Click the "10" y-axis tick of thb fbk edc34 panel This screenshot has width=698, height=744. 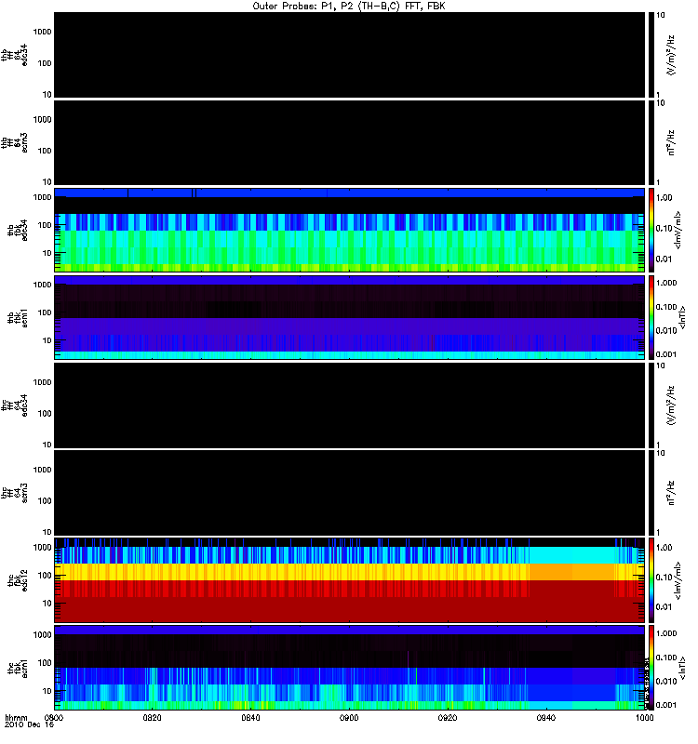[x=47, y=253]
